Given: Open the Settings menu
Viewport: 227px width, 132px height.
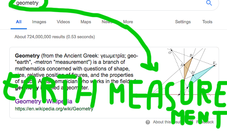Looking at the screenshot, I should coord(183,22).
